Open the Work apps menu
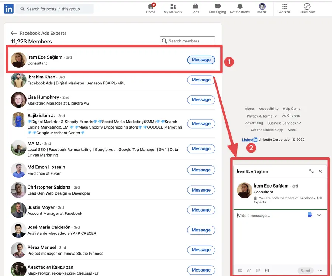This screenshot has height=276, width=332. pyautogui.click(x=284, y=8)
